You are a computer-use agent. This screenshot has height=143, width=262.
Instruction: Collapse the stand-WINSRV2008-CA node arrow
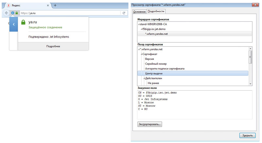[139, 24]
